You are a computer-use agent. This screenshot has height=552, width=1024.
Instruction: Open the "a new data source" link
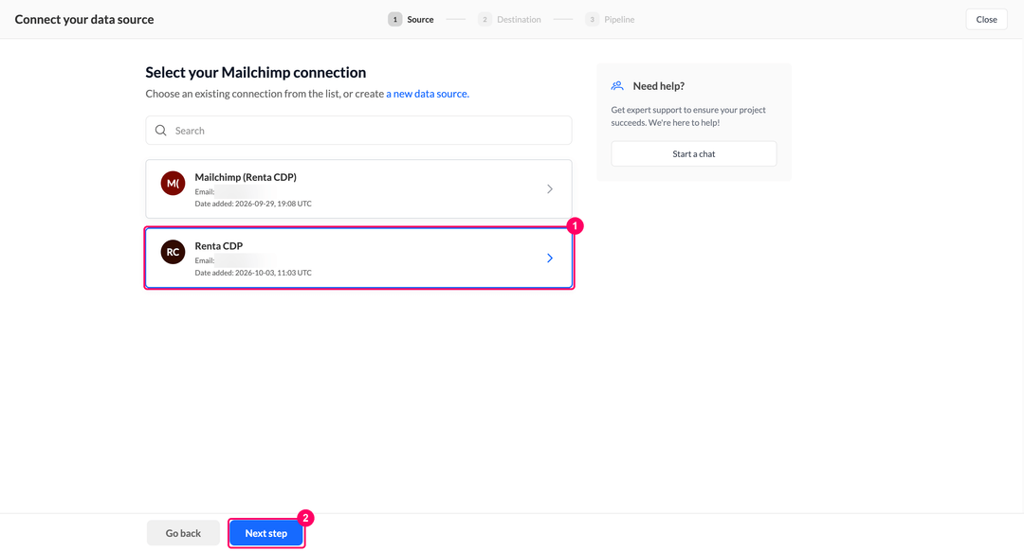pos(427,94)
